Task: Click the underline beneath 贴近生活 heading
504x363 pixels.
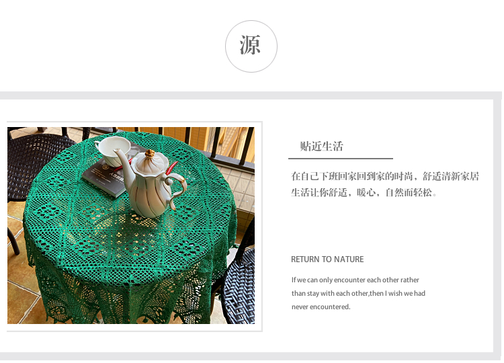Action: point(341,159)
